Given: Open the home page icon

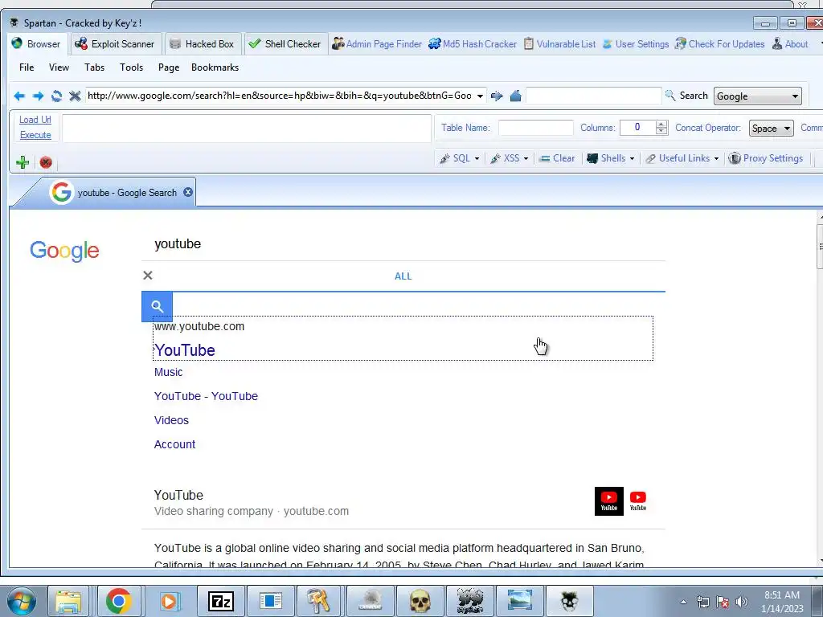Looking at the screenshot, I should coord(515,96).
